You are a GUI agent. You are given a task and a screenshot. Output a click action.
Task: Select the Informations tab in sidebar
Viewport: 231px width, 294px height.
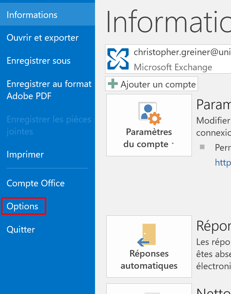pos(32,15)
